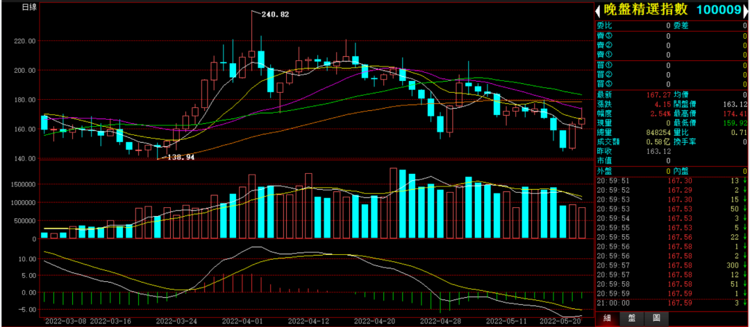Go to next instrument with right arrow
Screen dimensions: 750x327
coord(747,10)
